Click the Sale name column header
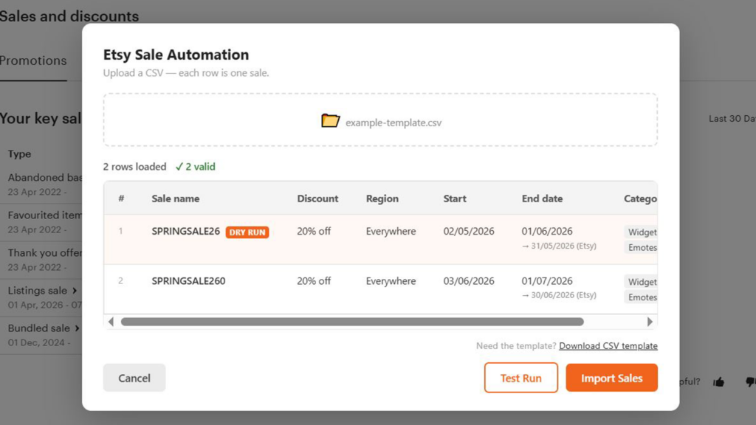Screen dimensions: 756x425 tap(175, 198)
